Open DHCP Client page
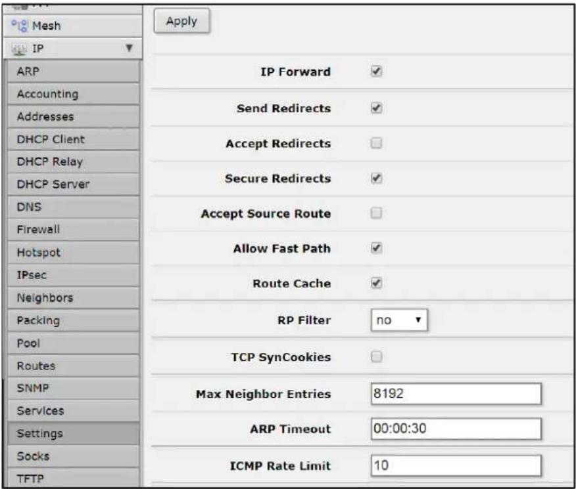 point(74,139)
